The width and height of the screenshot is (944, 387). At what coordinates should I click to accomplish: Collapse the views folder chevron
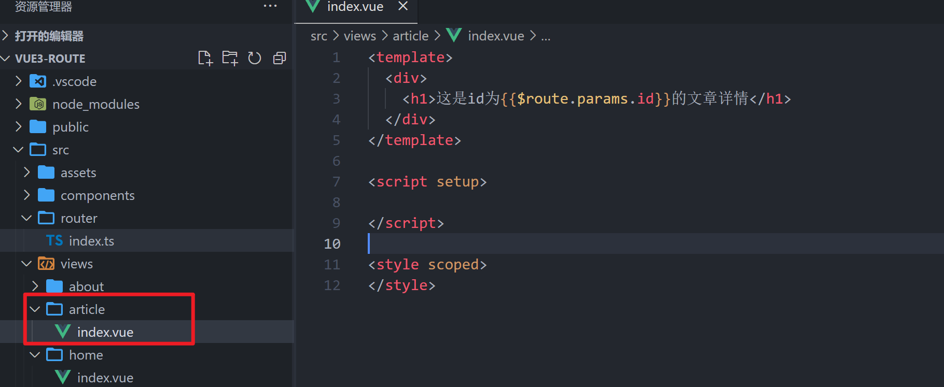click(26, 264)
